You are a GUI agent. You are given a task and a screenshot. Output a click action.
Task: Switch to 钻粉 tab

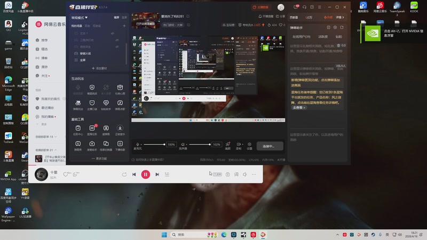339,36
